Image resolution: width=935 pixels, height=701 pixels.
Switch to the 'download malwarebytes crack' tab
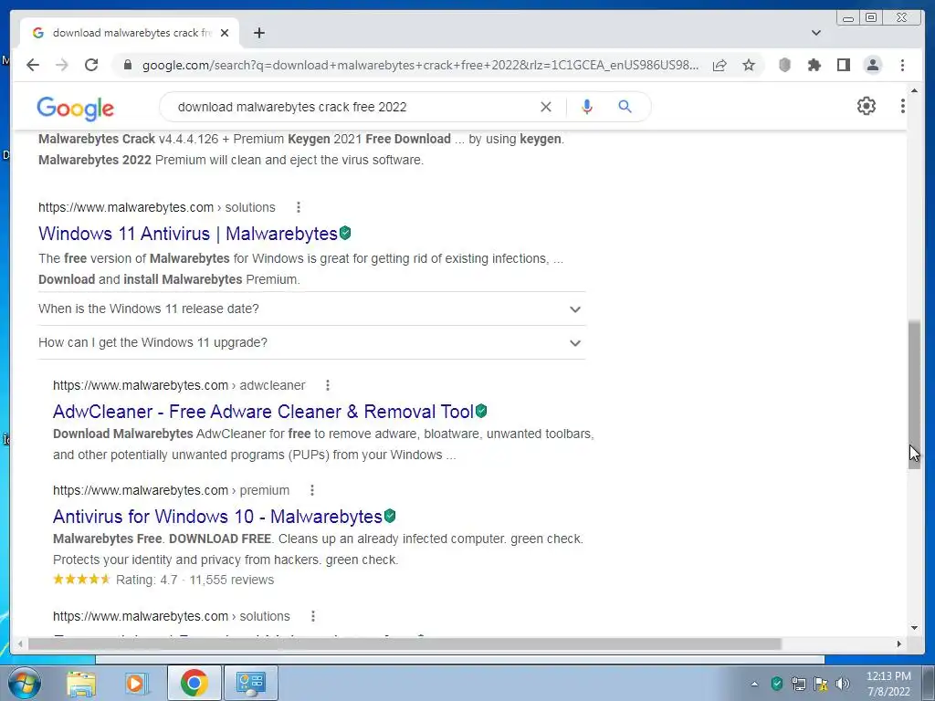(130, 34)
